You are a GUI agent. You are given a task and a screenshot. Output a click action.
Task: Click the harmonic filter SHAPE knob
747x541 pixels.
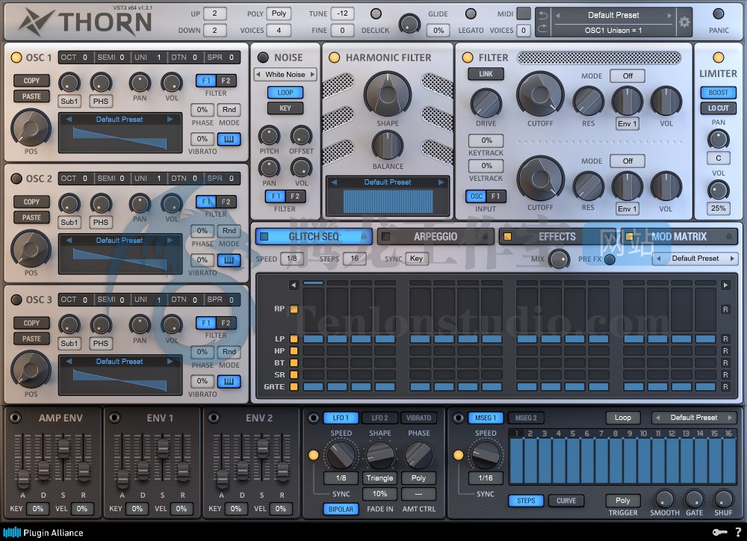(387, 94)
